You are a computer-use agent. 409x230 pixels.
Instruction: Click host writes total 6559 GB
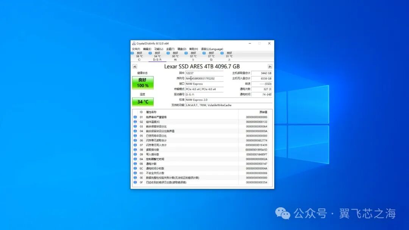click(262, 78)
